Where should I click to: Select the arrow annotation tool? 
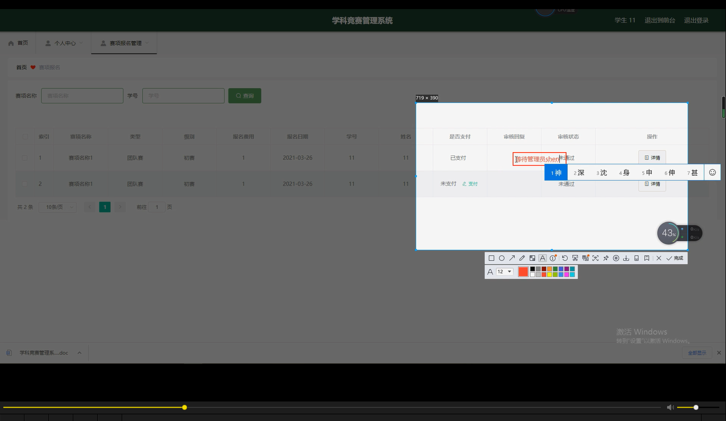tap(512, 258)
